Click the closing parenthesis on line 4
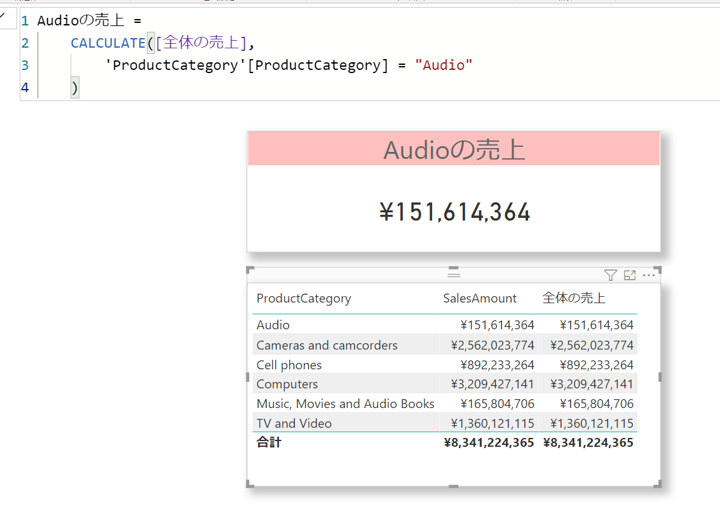This screenshot has width=720, height=525. [x=74, y=87]
